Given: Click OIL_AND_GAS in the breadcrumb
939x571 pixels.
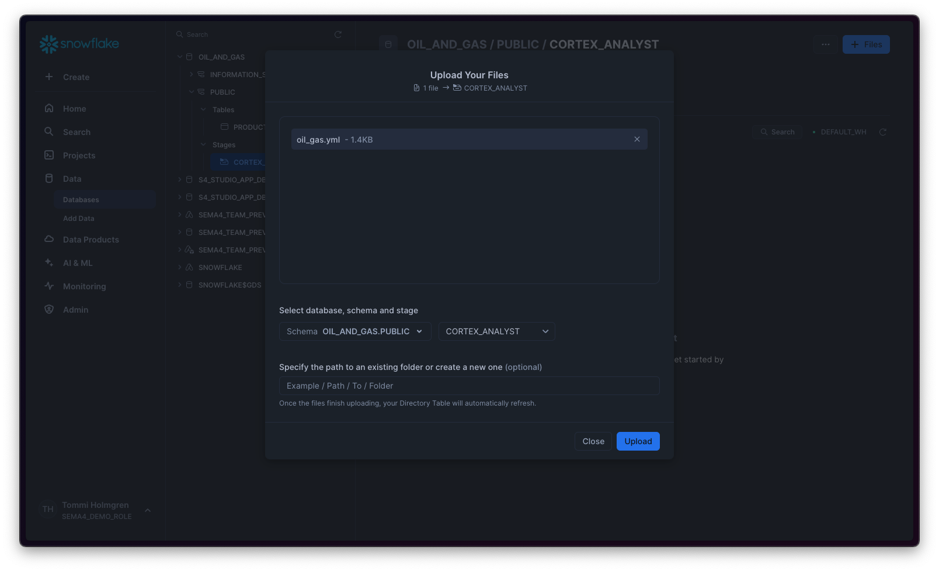Looking at the screenshot, I should [x=447, y=44].
